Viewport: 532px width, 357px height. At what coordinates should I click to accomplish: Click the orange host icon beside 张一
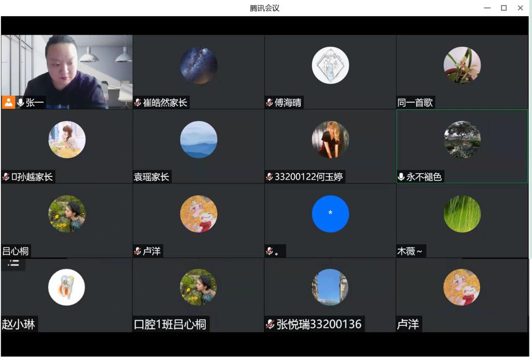[8, 102]
